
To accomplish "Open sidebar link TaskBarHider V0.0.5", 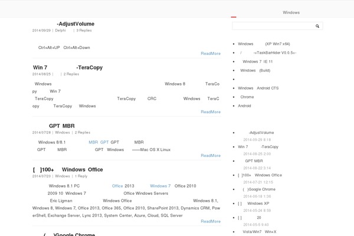I will (x=267, y=53).
